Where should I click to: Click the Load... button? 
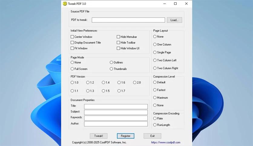(174, 20)
